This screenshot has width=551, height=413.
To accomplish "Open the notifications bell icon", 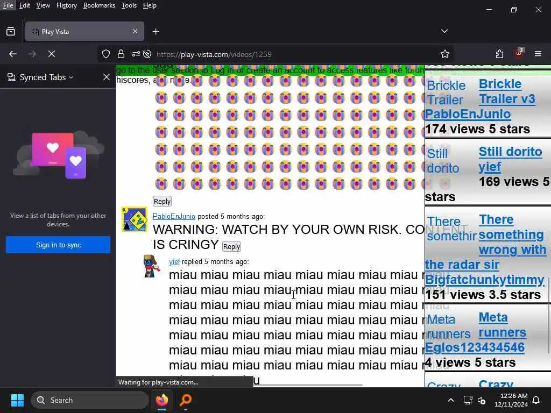I will (536, 400).
